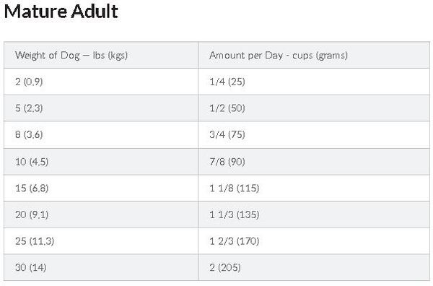The image size is (433, 286).
Task: Click the word Adult in the title
Action: click(95, 12)
